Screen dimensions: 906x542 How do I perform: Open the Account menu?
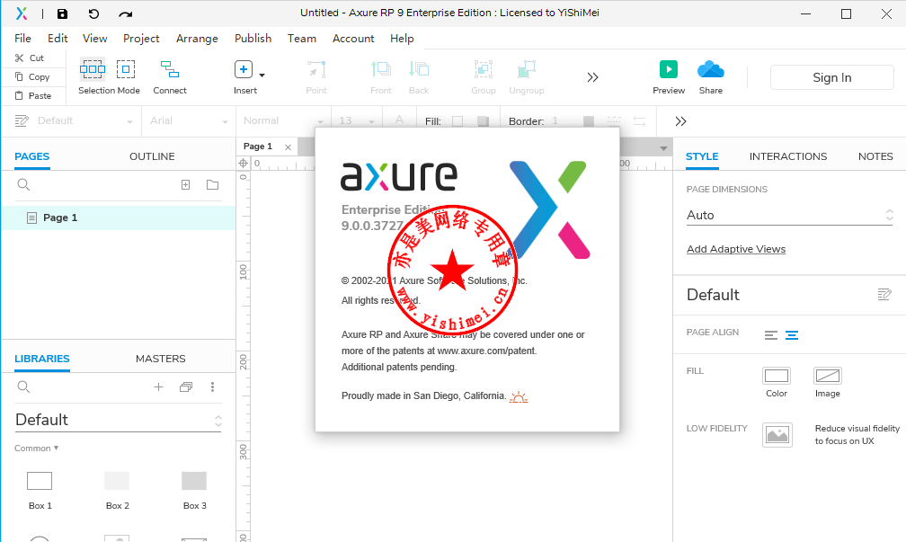point(353,38)
